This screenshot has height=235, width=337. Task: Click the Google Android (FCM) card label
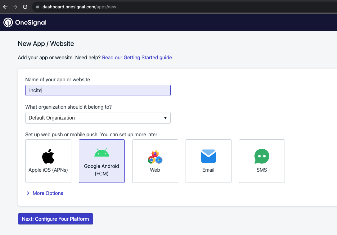click(x=101, y=170)
